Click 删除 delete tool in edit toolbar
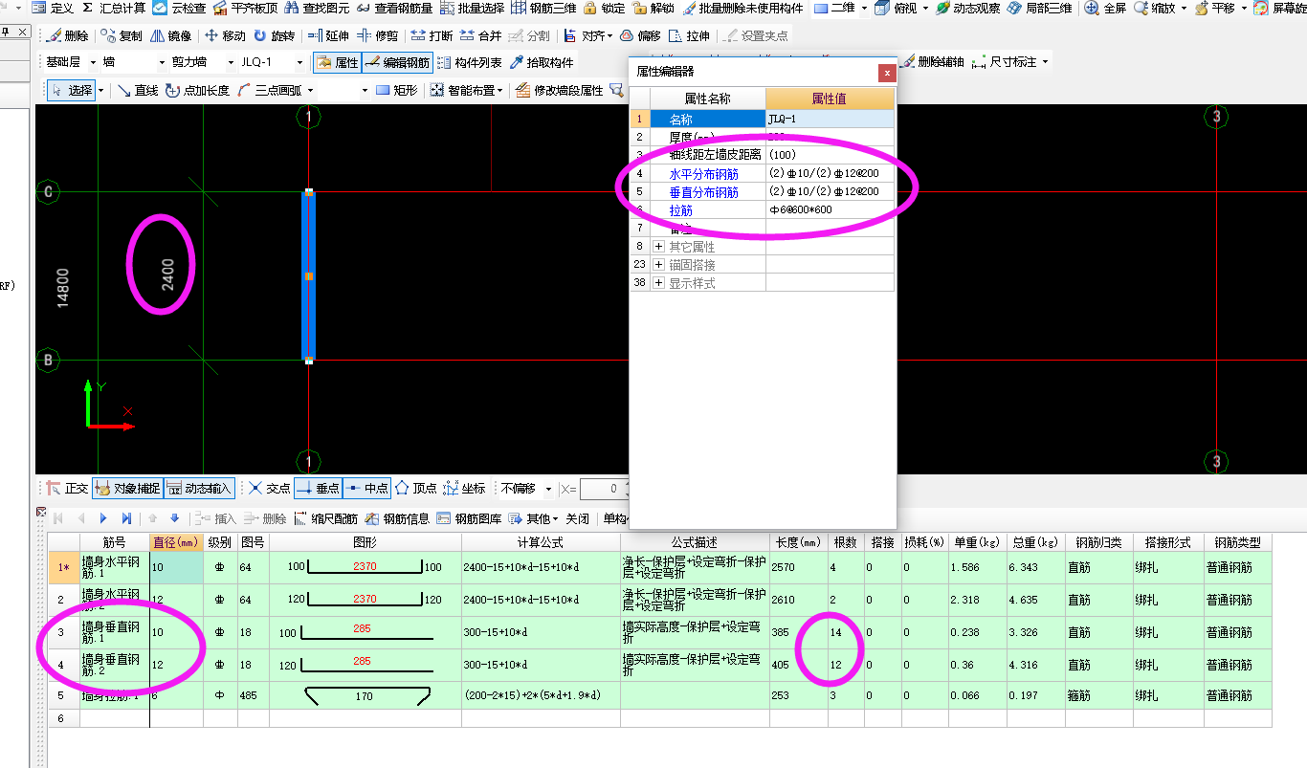This screenshot has height=768, width=1307. (x=67, y=36)
